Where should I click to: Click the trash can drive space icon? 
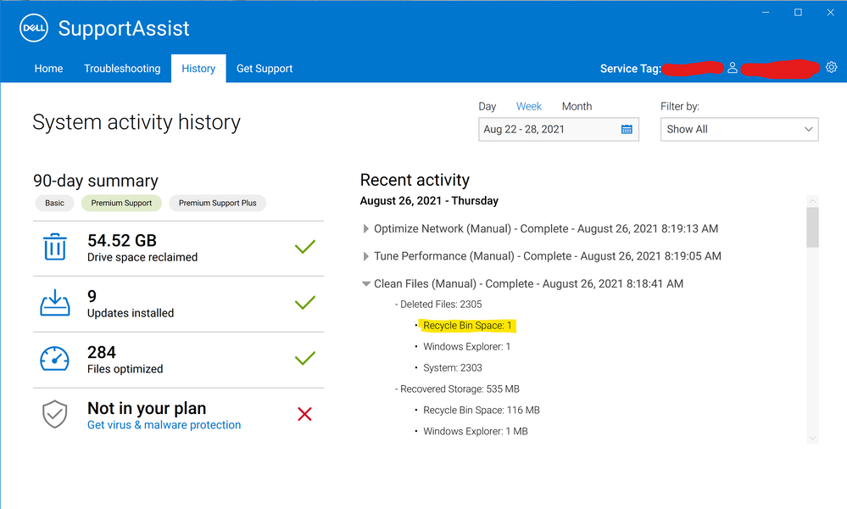pyautogui.click(x=54, y=246)
